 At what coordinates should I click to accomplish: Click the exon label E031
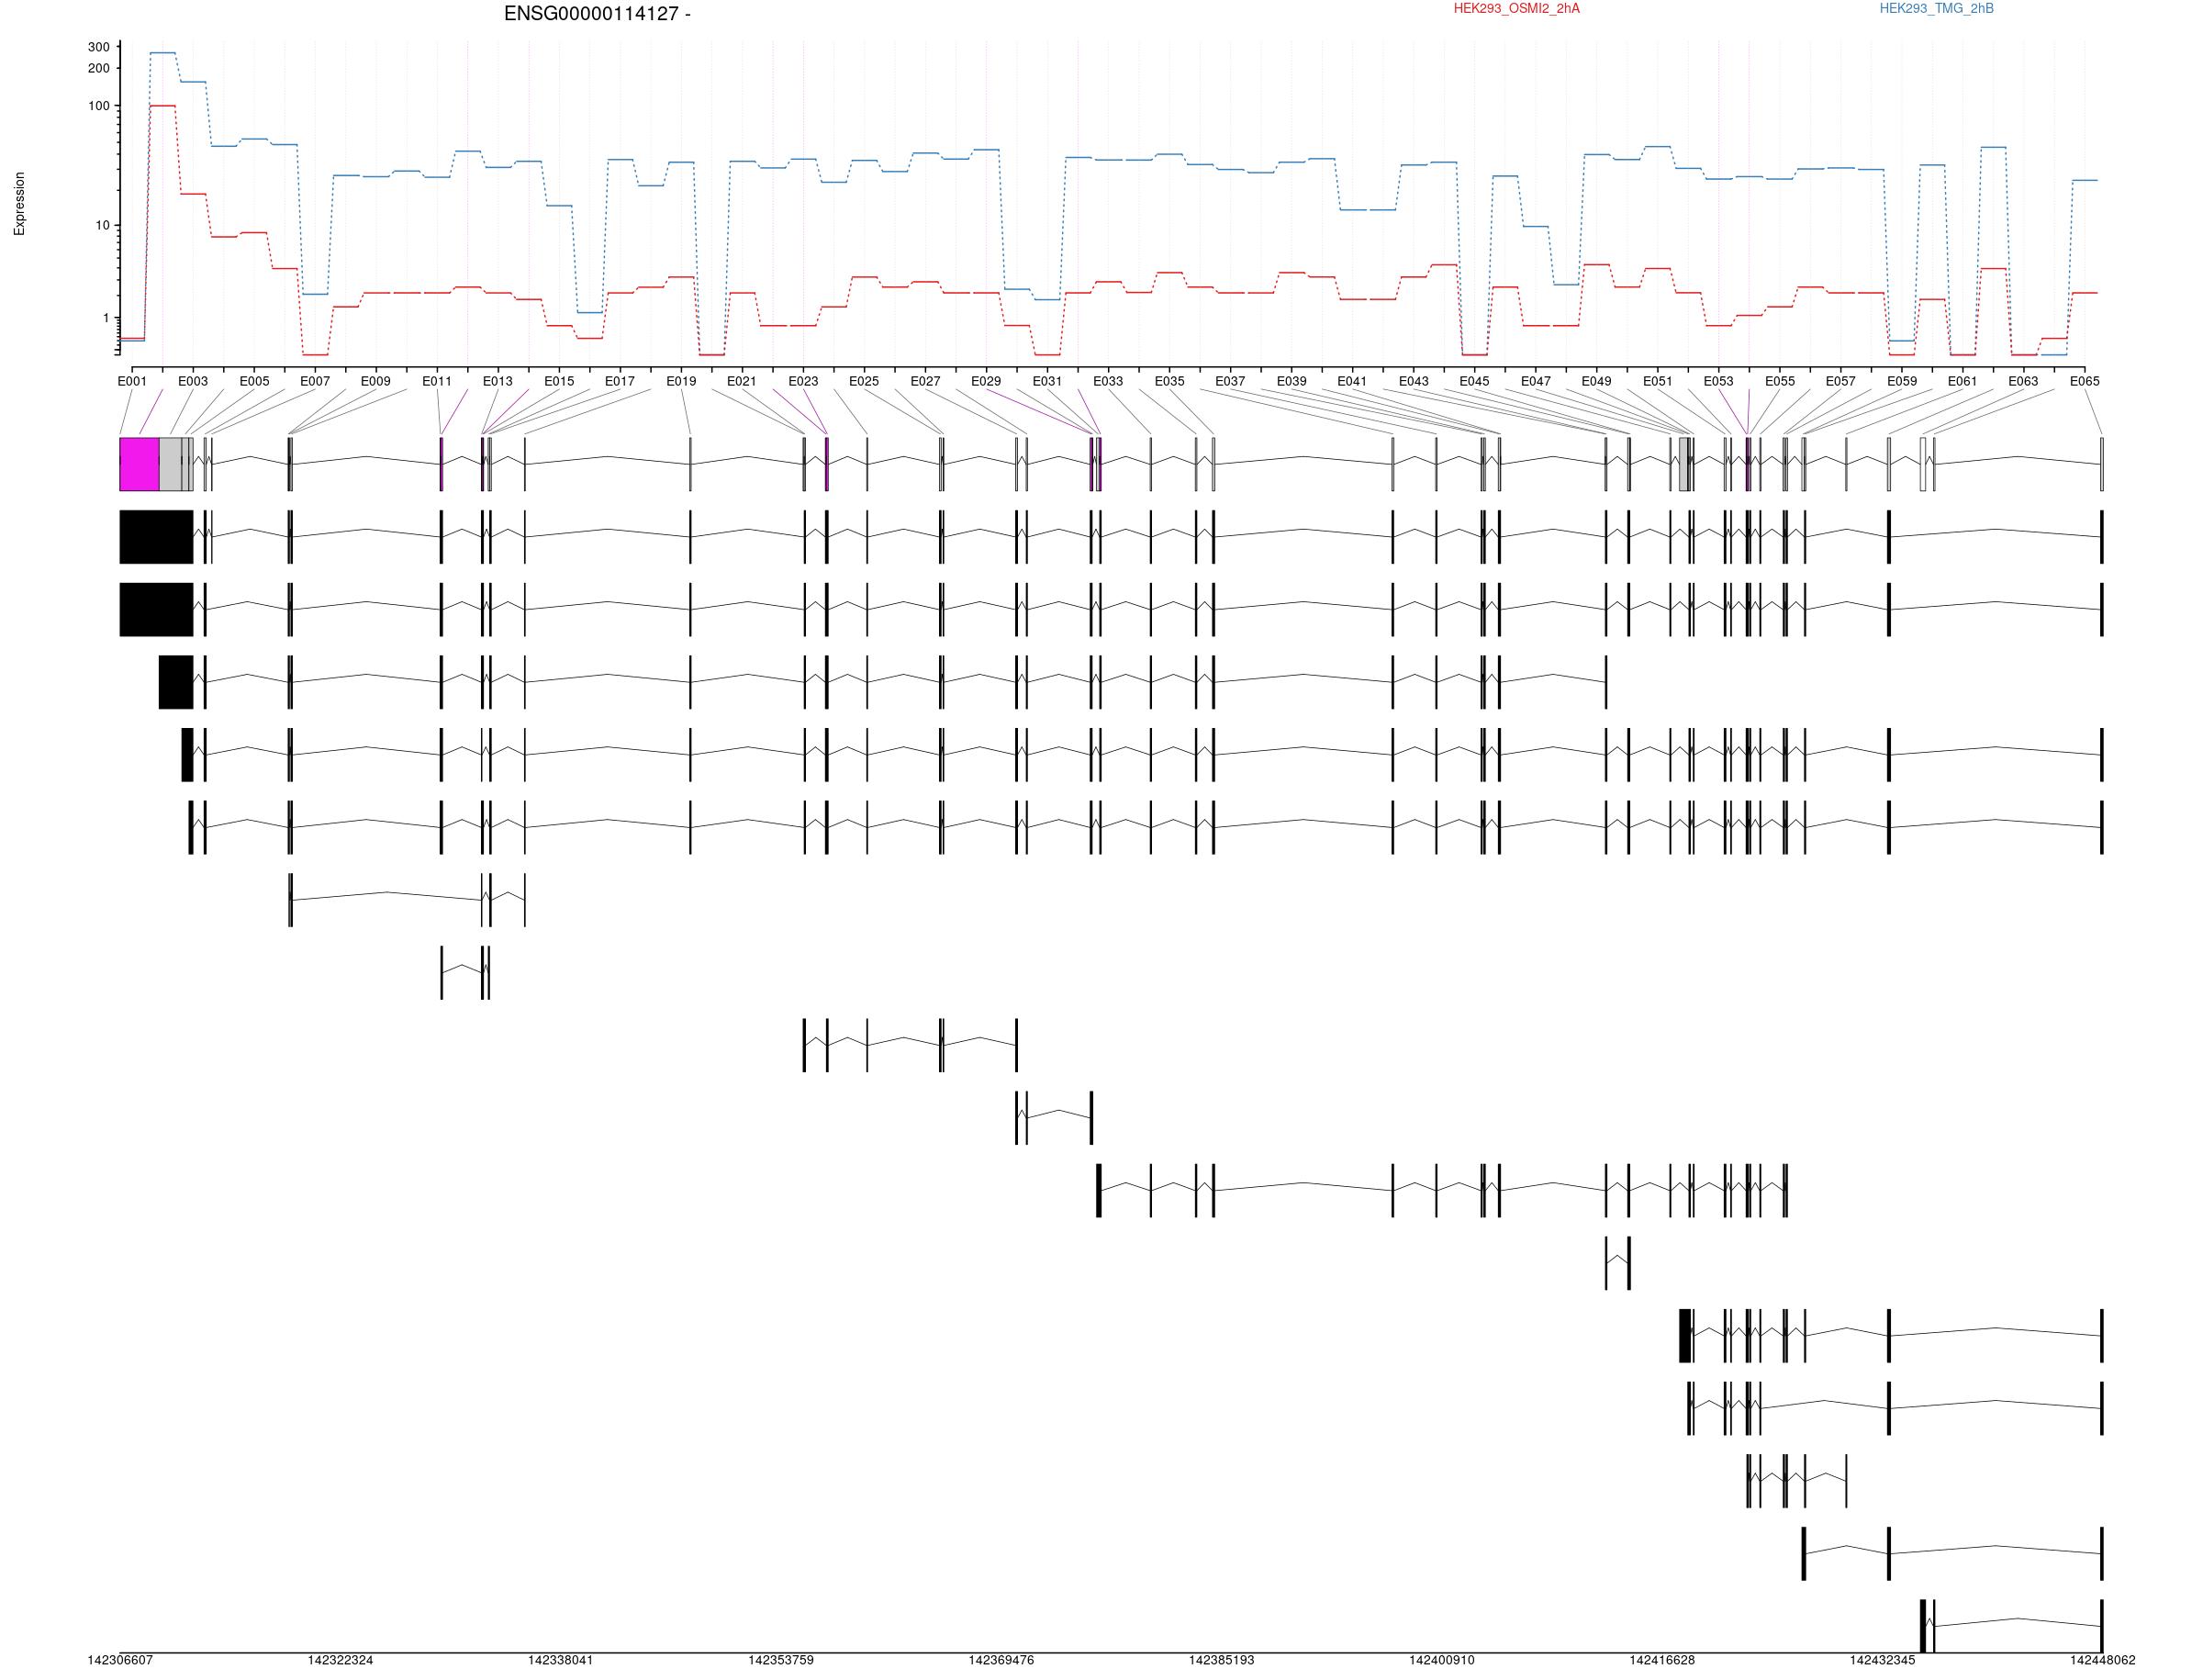[x=1047, y=381]
